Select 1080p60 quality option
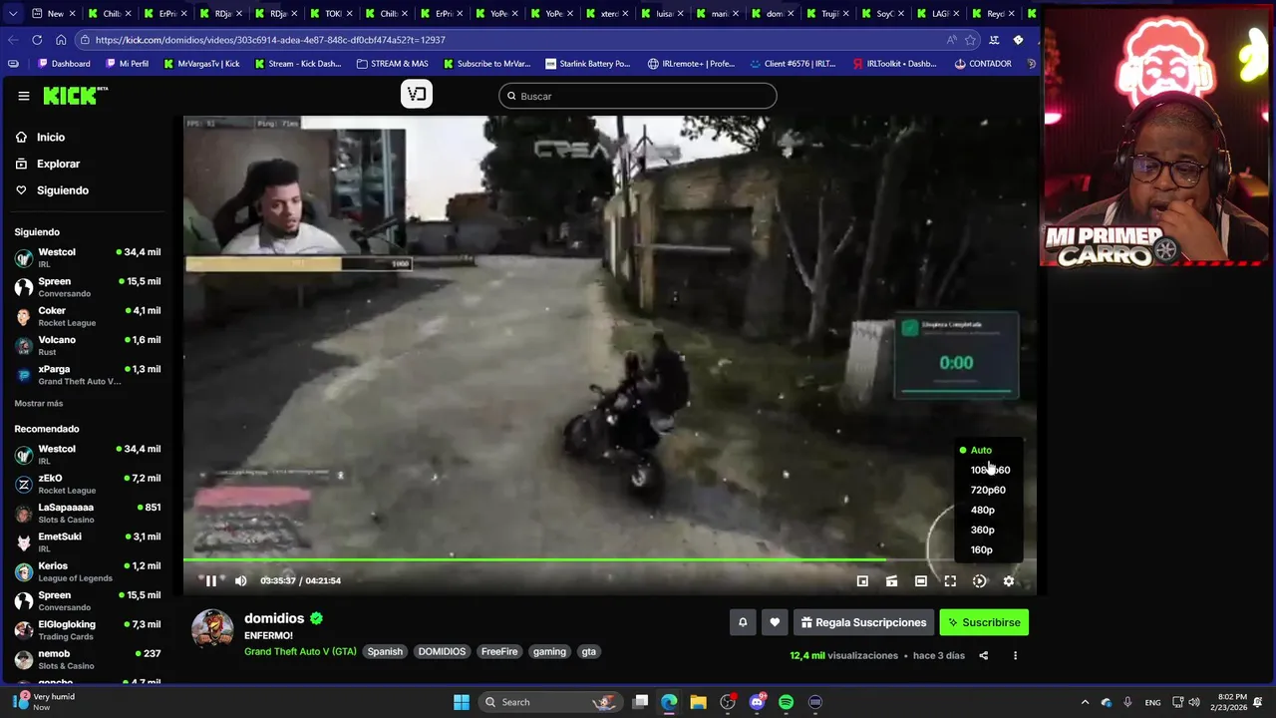Viewport: 1276px width, 718px height. coord(990,470)
